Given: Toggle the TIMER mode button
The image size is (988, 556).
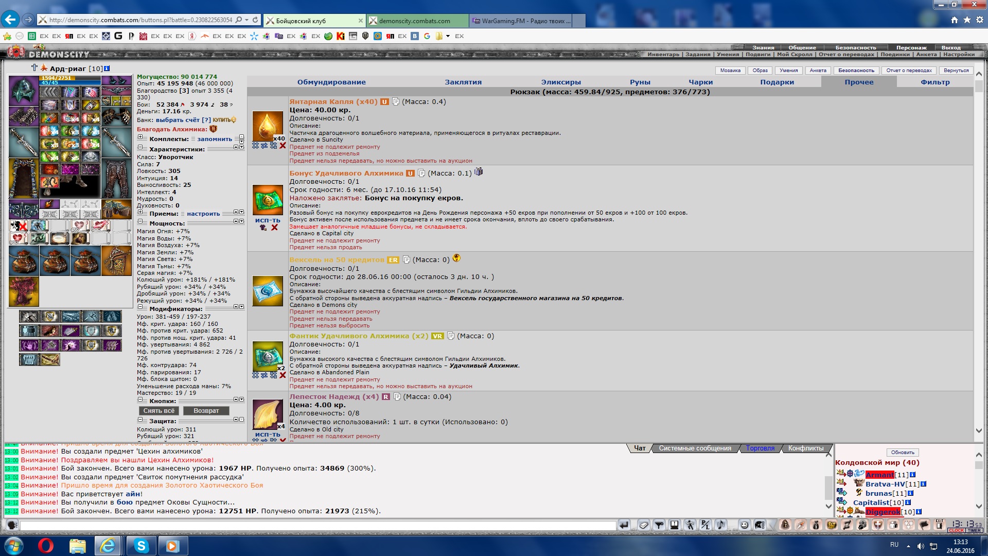Looking at the screenshot, I should click(x=974, y=530).
